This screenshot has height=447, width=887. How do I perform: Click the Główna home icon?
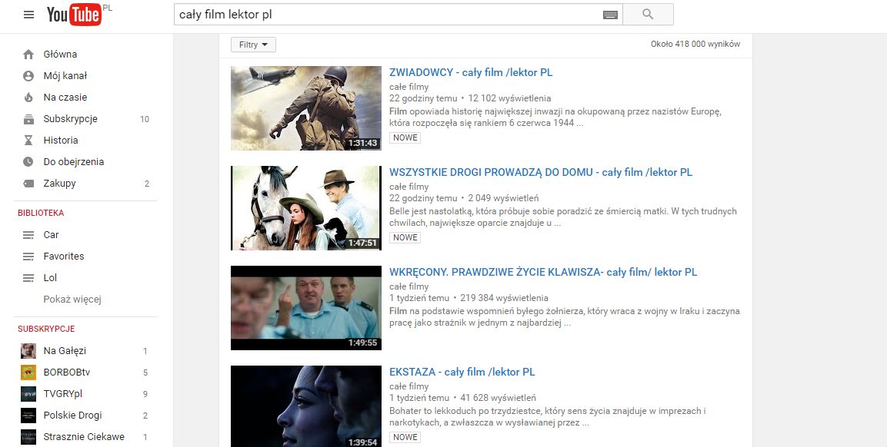(x=28, y=54)
